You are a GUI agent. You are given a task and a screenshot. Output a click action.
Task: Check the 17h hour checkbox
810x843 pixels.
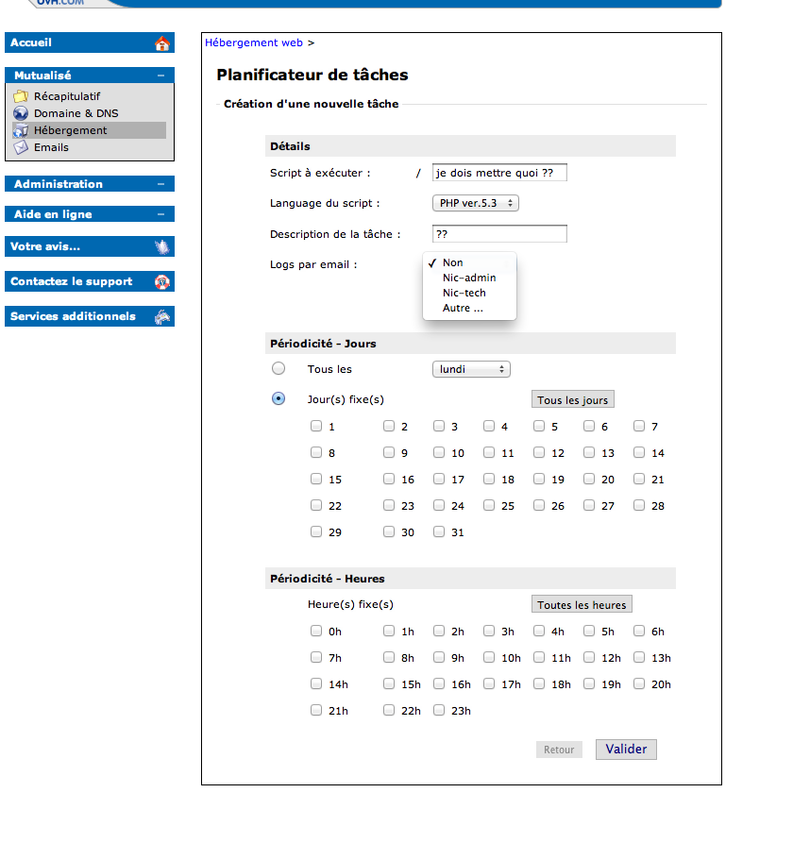(489, 683)
